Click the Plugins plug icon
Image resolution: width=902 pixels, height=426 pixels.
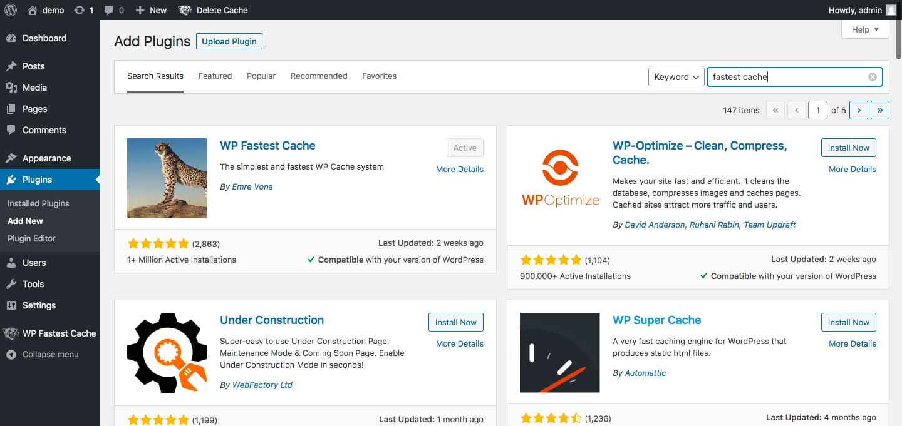11,180
